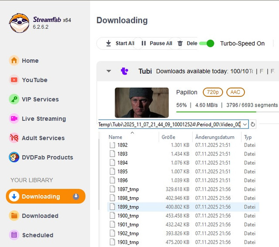The image size is (279, 247).
Task: Collapse the Tubi download group
Action: [x=109, y=71]
